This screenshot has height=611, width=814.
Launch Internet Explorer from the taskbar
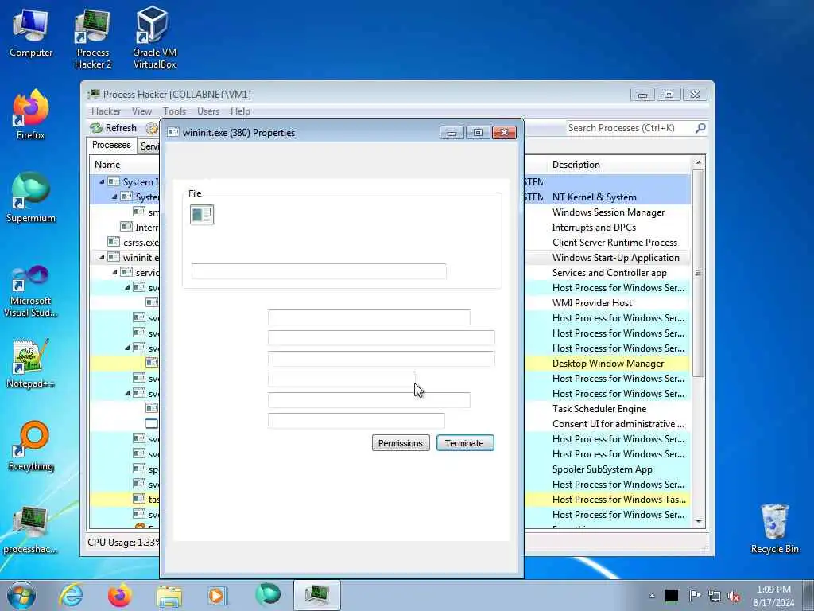tap(71, 595)
